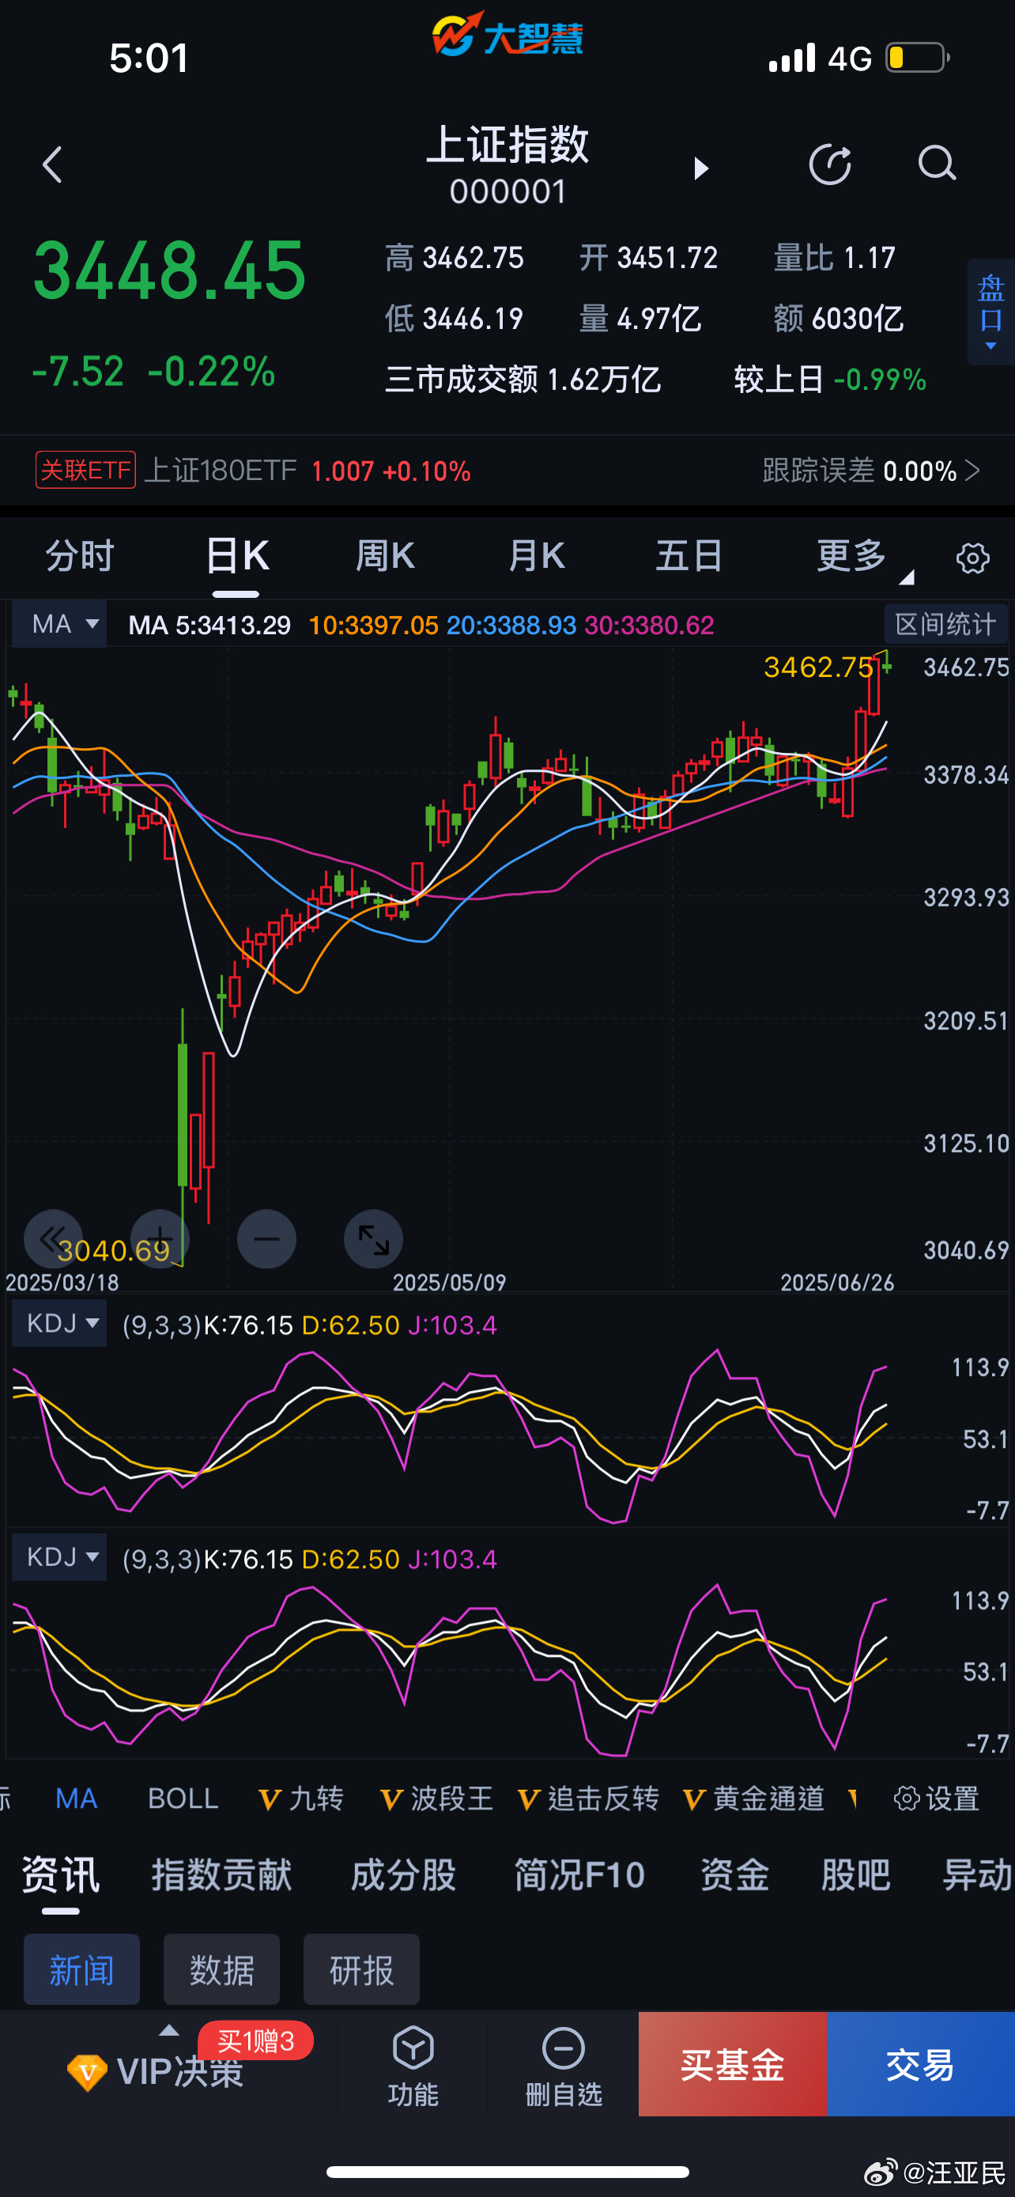Screen dimensions: 1015x2197
Task: Go to next stock arrow
Action: click(x=700, y=168)
